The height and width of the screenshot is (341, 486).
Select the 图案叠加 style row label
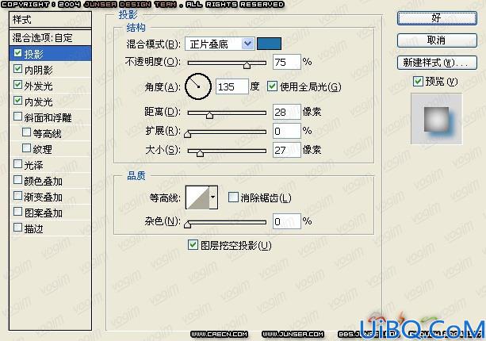pos(44,213)
